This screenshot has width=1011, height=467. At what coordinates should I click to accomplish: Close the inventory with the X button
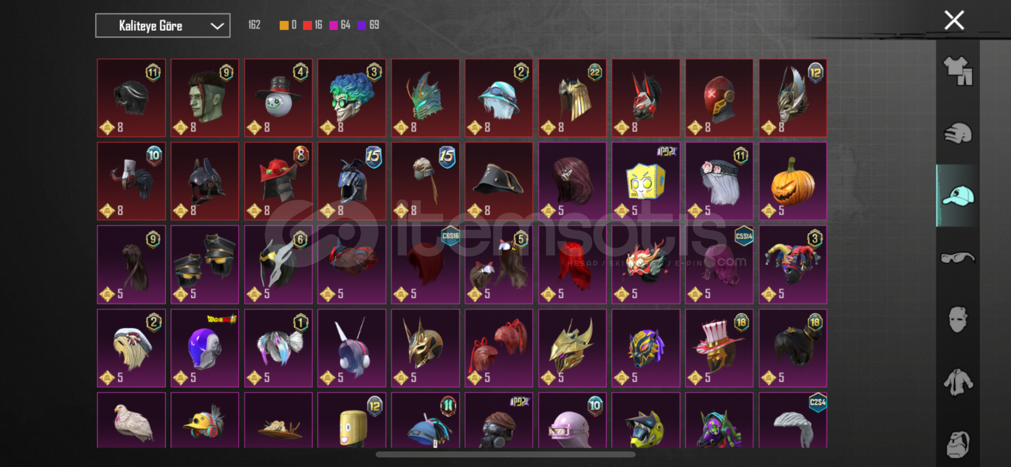(954, 20)
